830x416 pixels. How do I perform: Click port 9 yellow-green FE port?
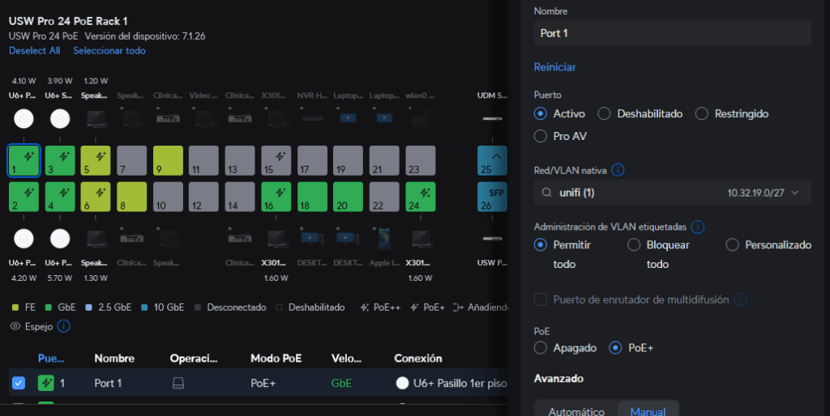click(168, 160)
